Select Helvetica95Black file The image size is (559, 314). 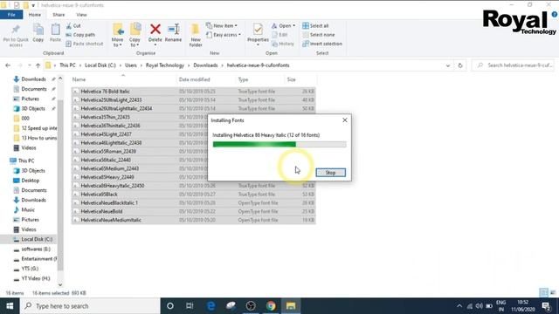tap(194, 195)
